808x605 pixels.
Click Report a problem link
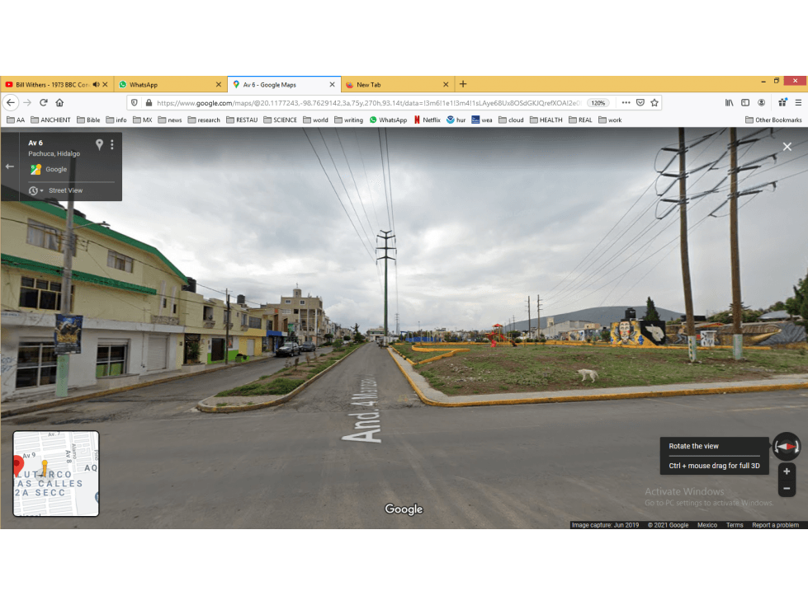pyautogui.click(x=775, y=525)
